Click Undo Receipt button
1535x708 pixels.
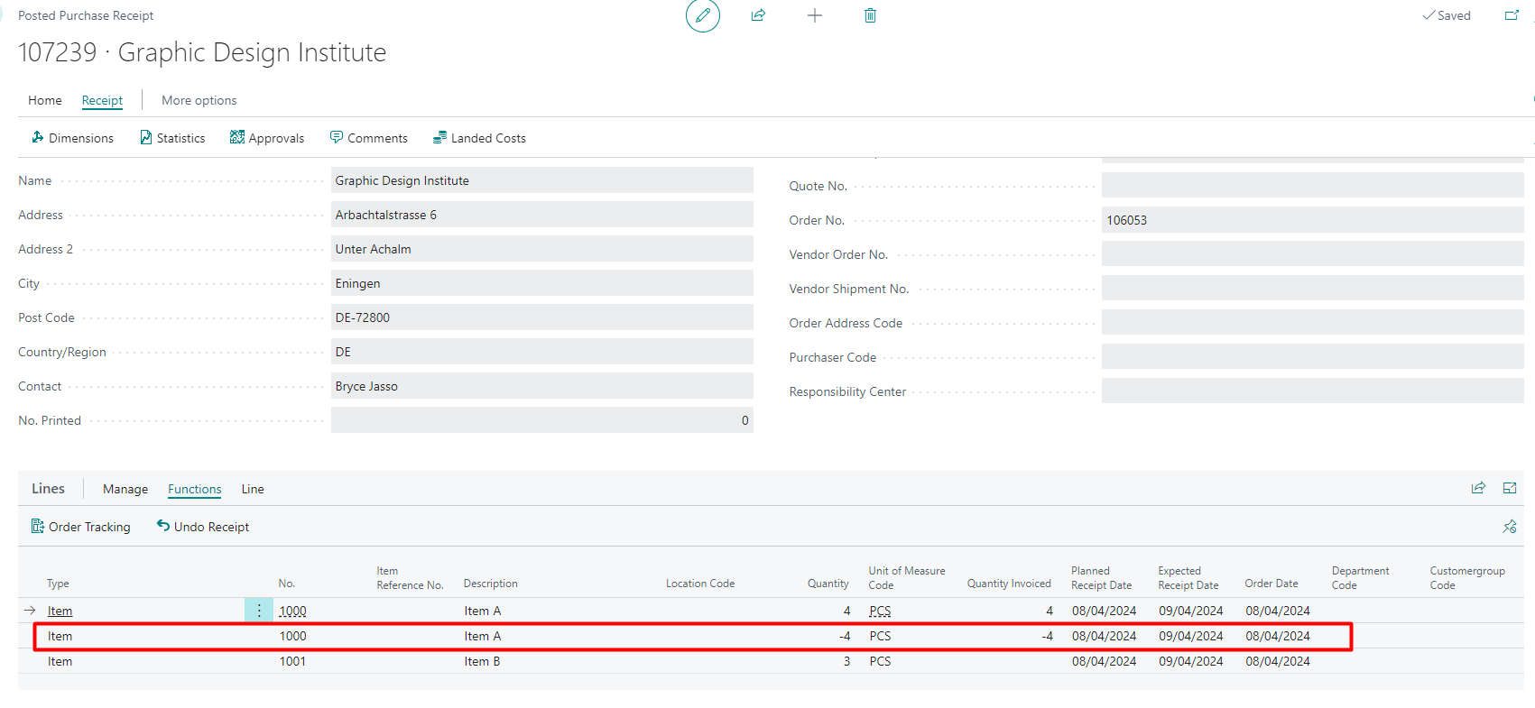(203, 527)
